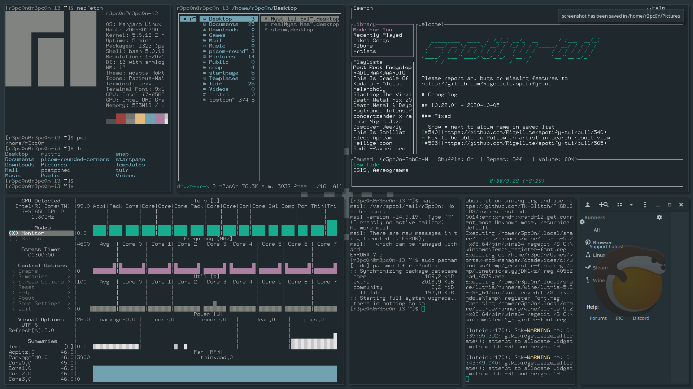Open the Lutris three-dot menu
This screenshot has height=389, width=693.
(645, 205)
